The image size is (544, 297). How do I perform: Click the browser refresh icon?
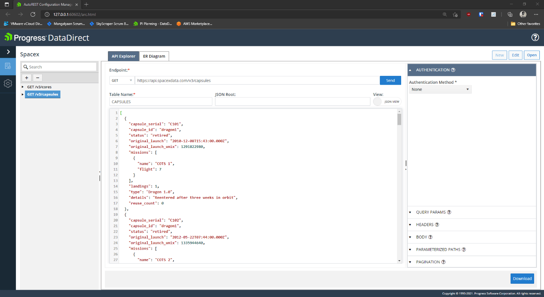click(x=33, y=14)
